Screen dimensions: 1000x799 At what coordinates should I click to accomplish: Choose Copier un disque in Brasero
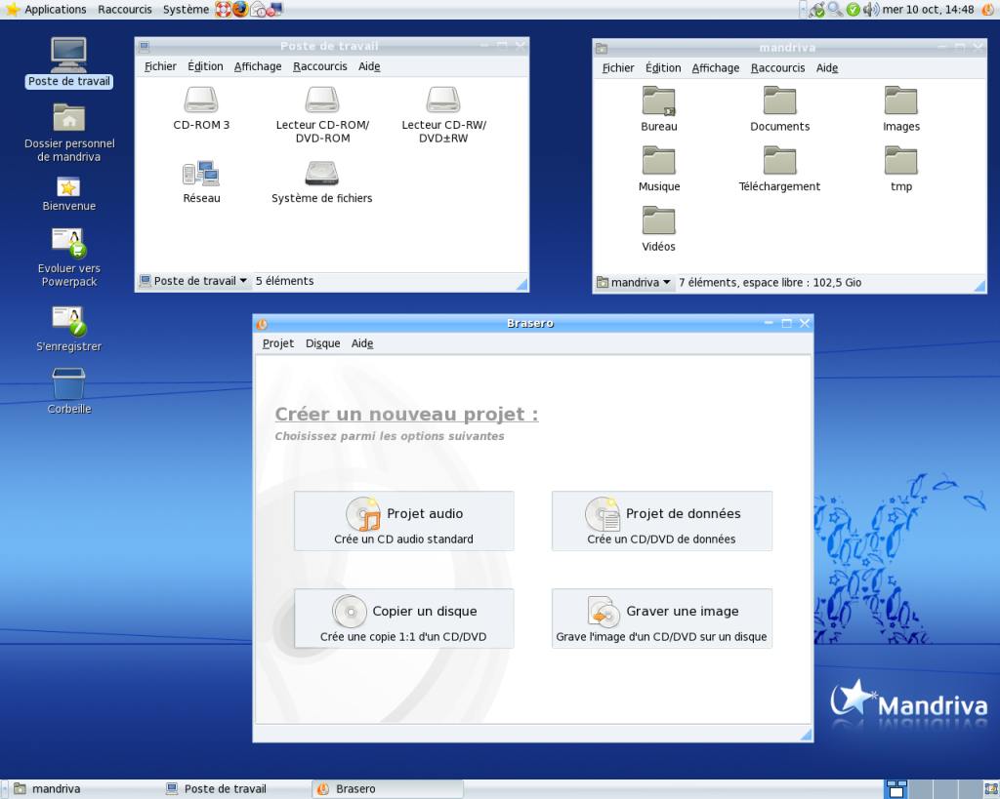coord(403,619)
